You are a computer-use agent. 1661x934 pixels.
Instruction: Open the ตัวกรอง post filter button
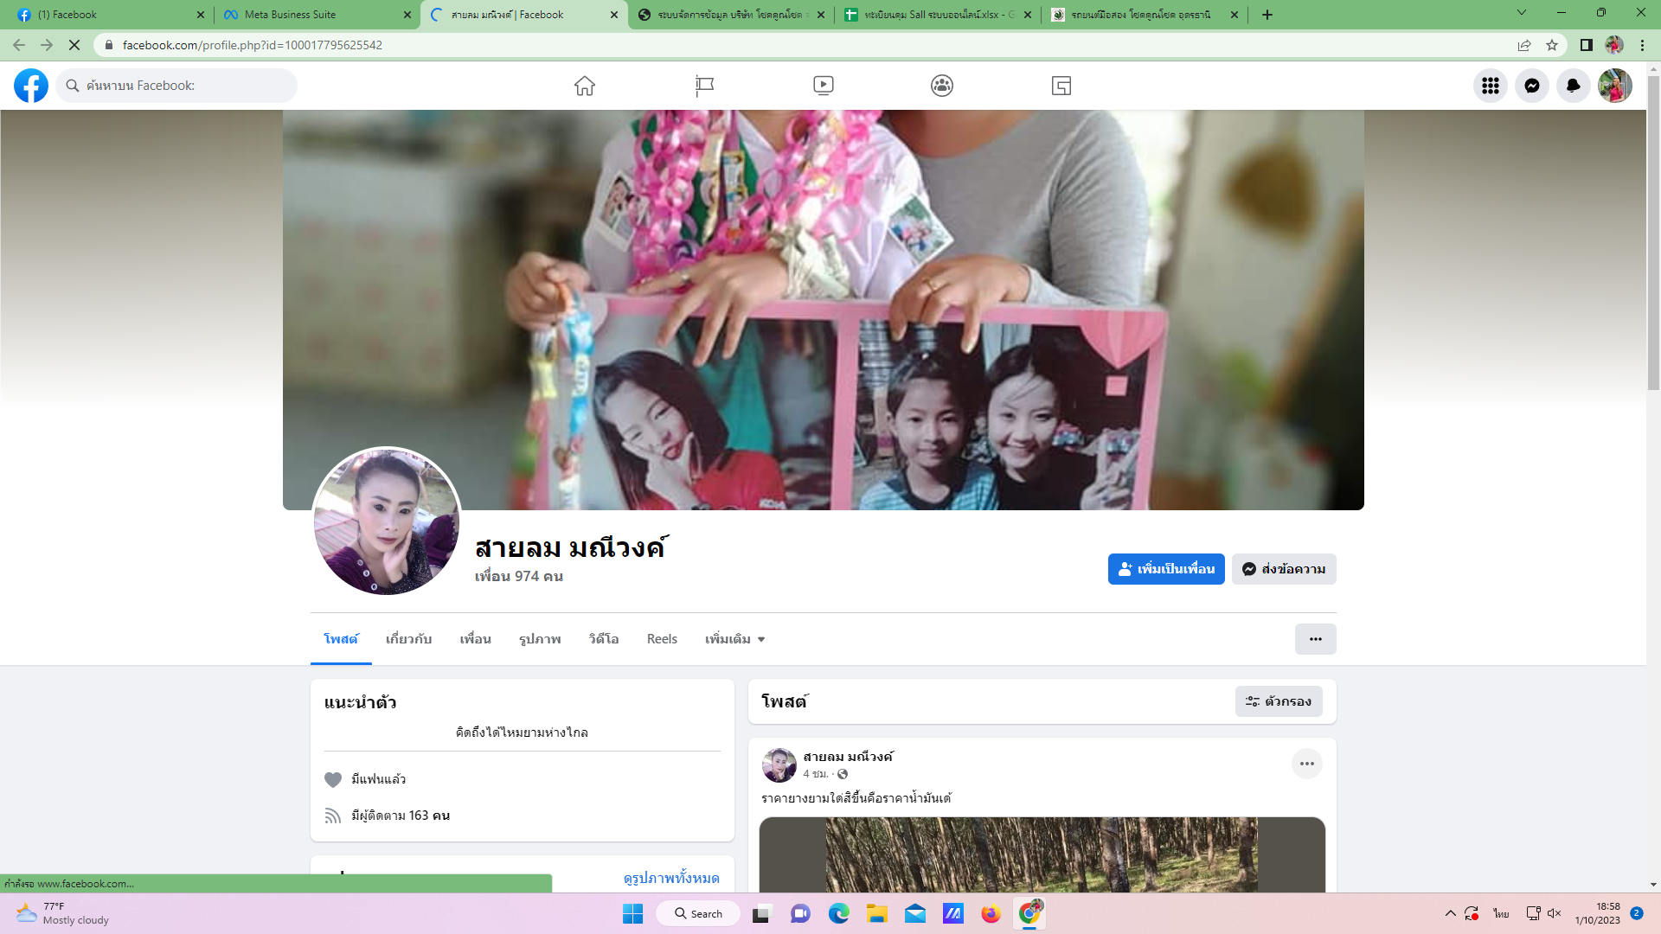pos(1278,701)
